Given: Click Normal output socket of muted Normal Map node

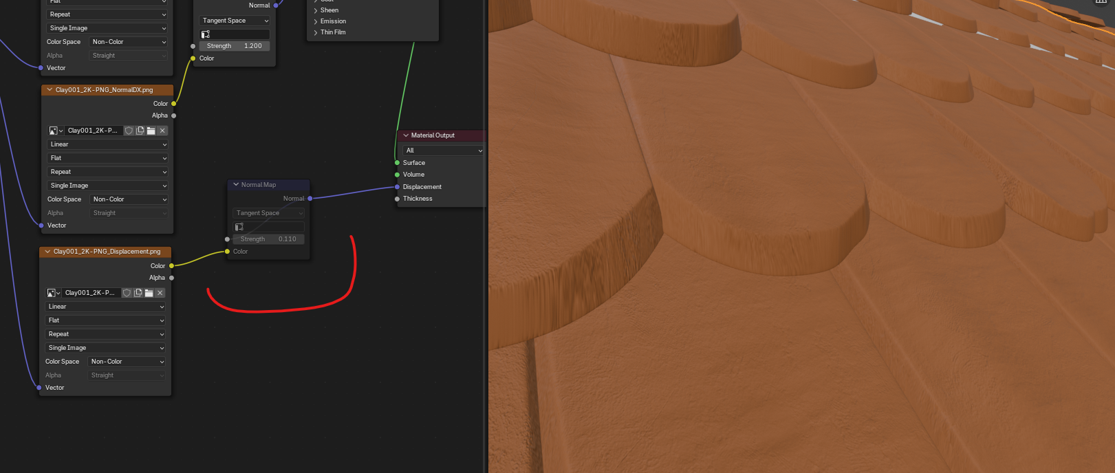Looking at the screenshot, I should coord(310,199).
